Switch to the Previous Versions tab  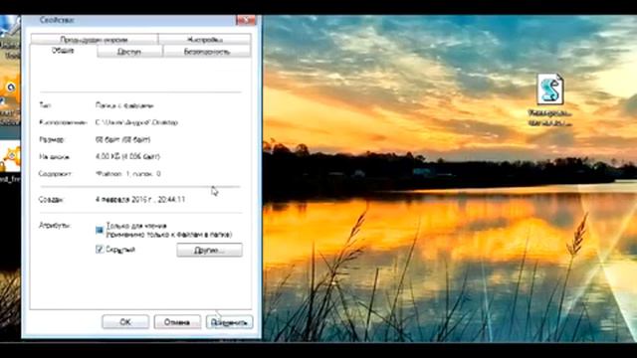(94, 40)
